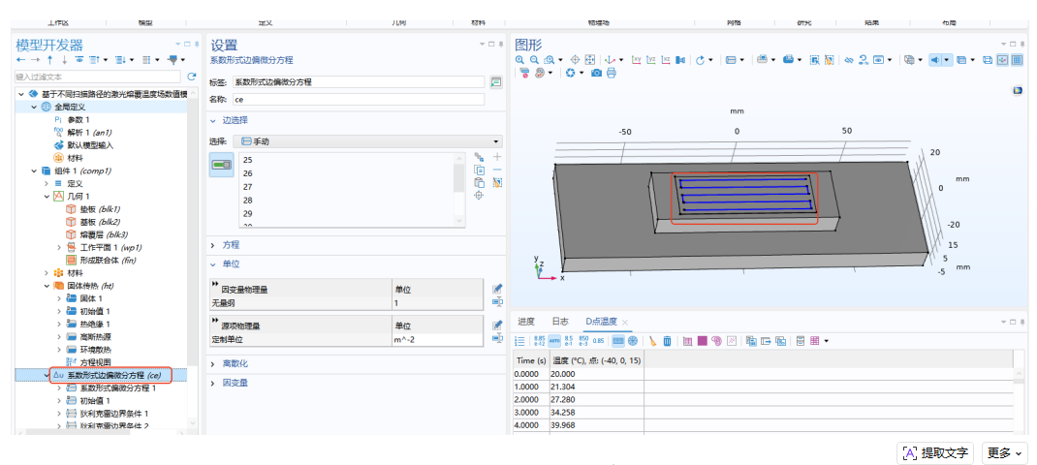The width and height of the screenshot is (1037, 465).
Task: Toggle the scene light speaker-shaped button
Action: (936, 59)
